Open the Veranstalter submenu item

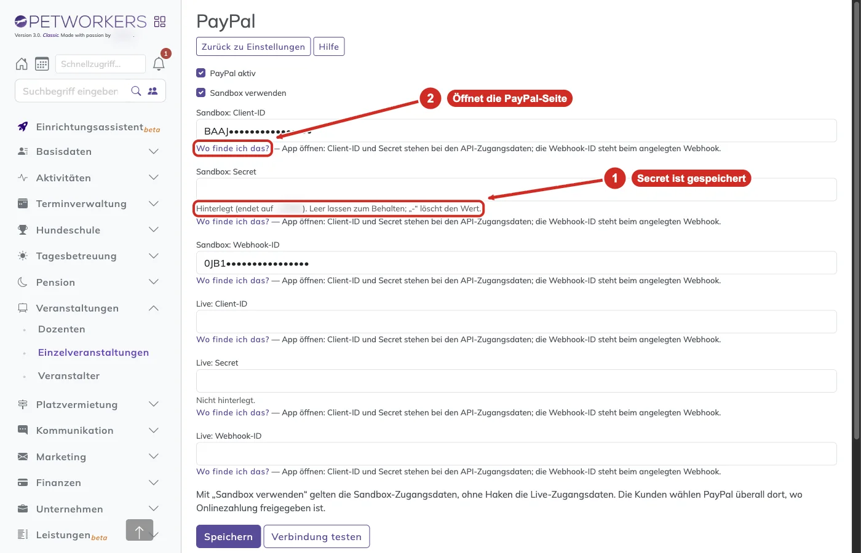69,376
